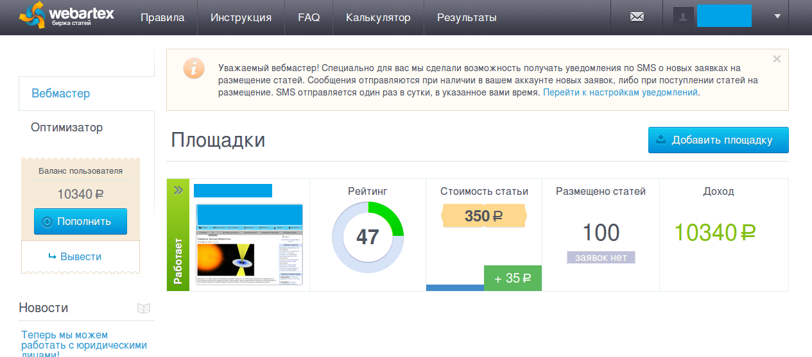Click the placed articles count 100

pos(601,233)
